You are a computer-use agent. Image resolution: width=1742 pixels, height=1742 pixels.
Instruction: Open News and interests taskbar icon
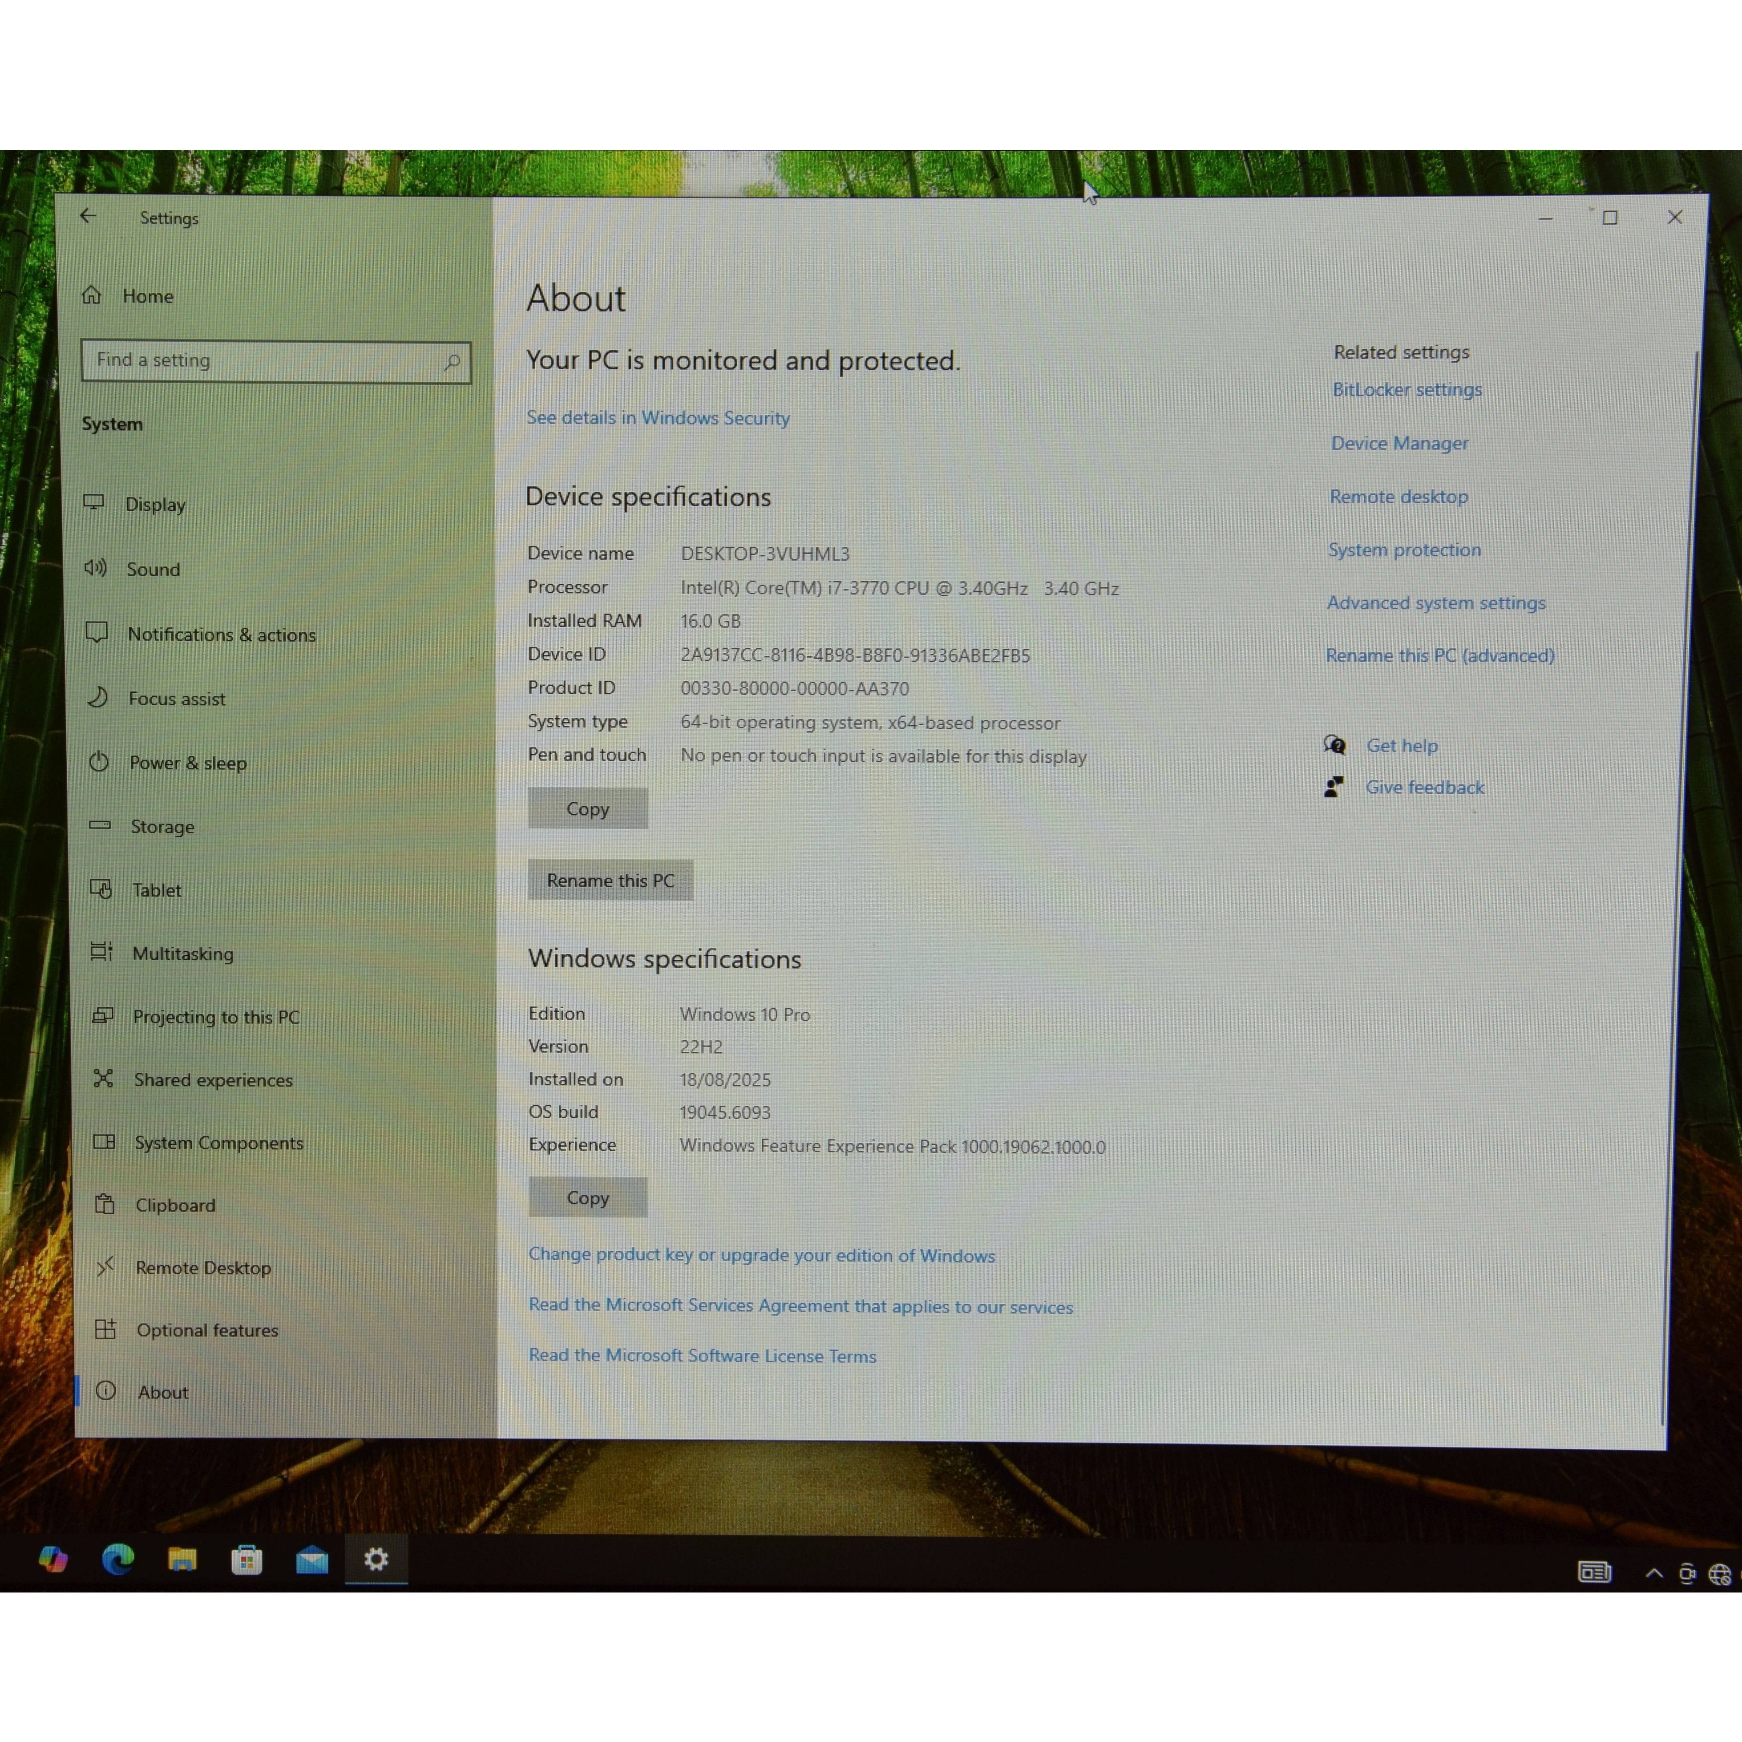pos(1594,1572)
